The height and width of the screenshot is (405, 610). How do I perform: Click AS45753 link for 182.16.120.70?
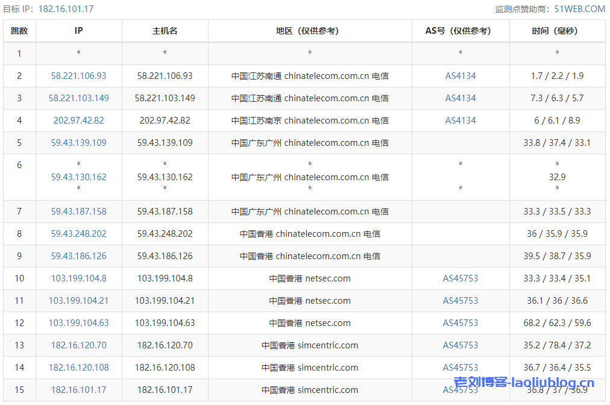[461, 345]
